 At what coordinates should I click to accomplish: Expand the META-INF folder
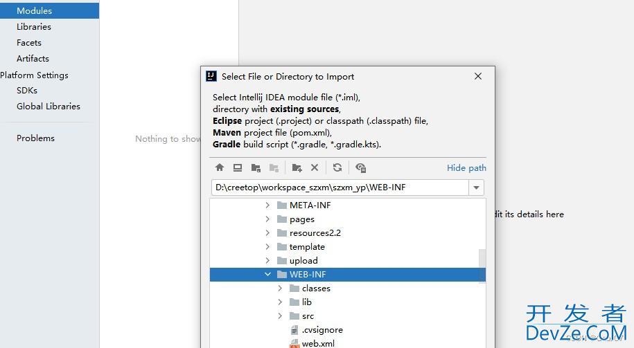pos(268,205)
